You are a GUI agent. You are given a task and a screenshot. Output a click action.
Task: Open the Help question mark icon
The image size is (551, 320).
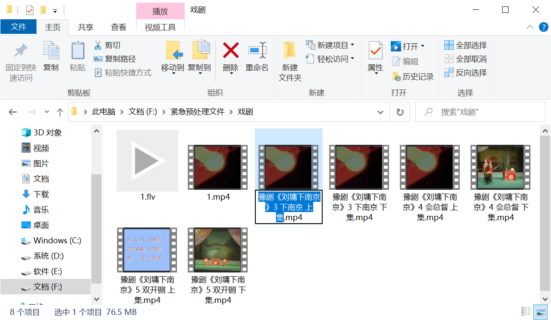pyautogui.click(x=543, y=27)
